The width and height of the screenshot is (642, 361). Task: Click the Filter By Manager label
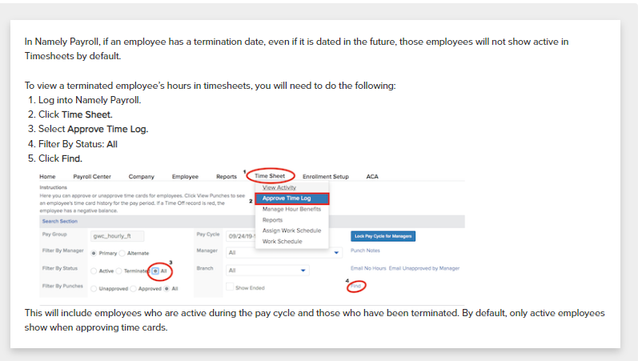click(x=62, y=251)
